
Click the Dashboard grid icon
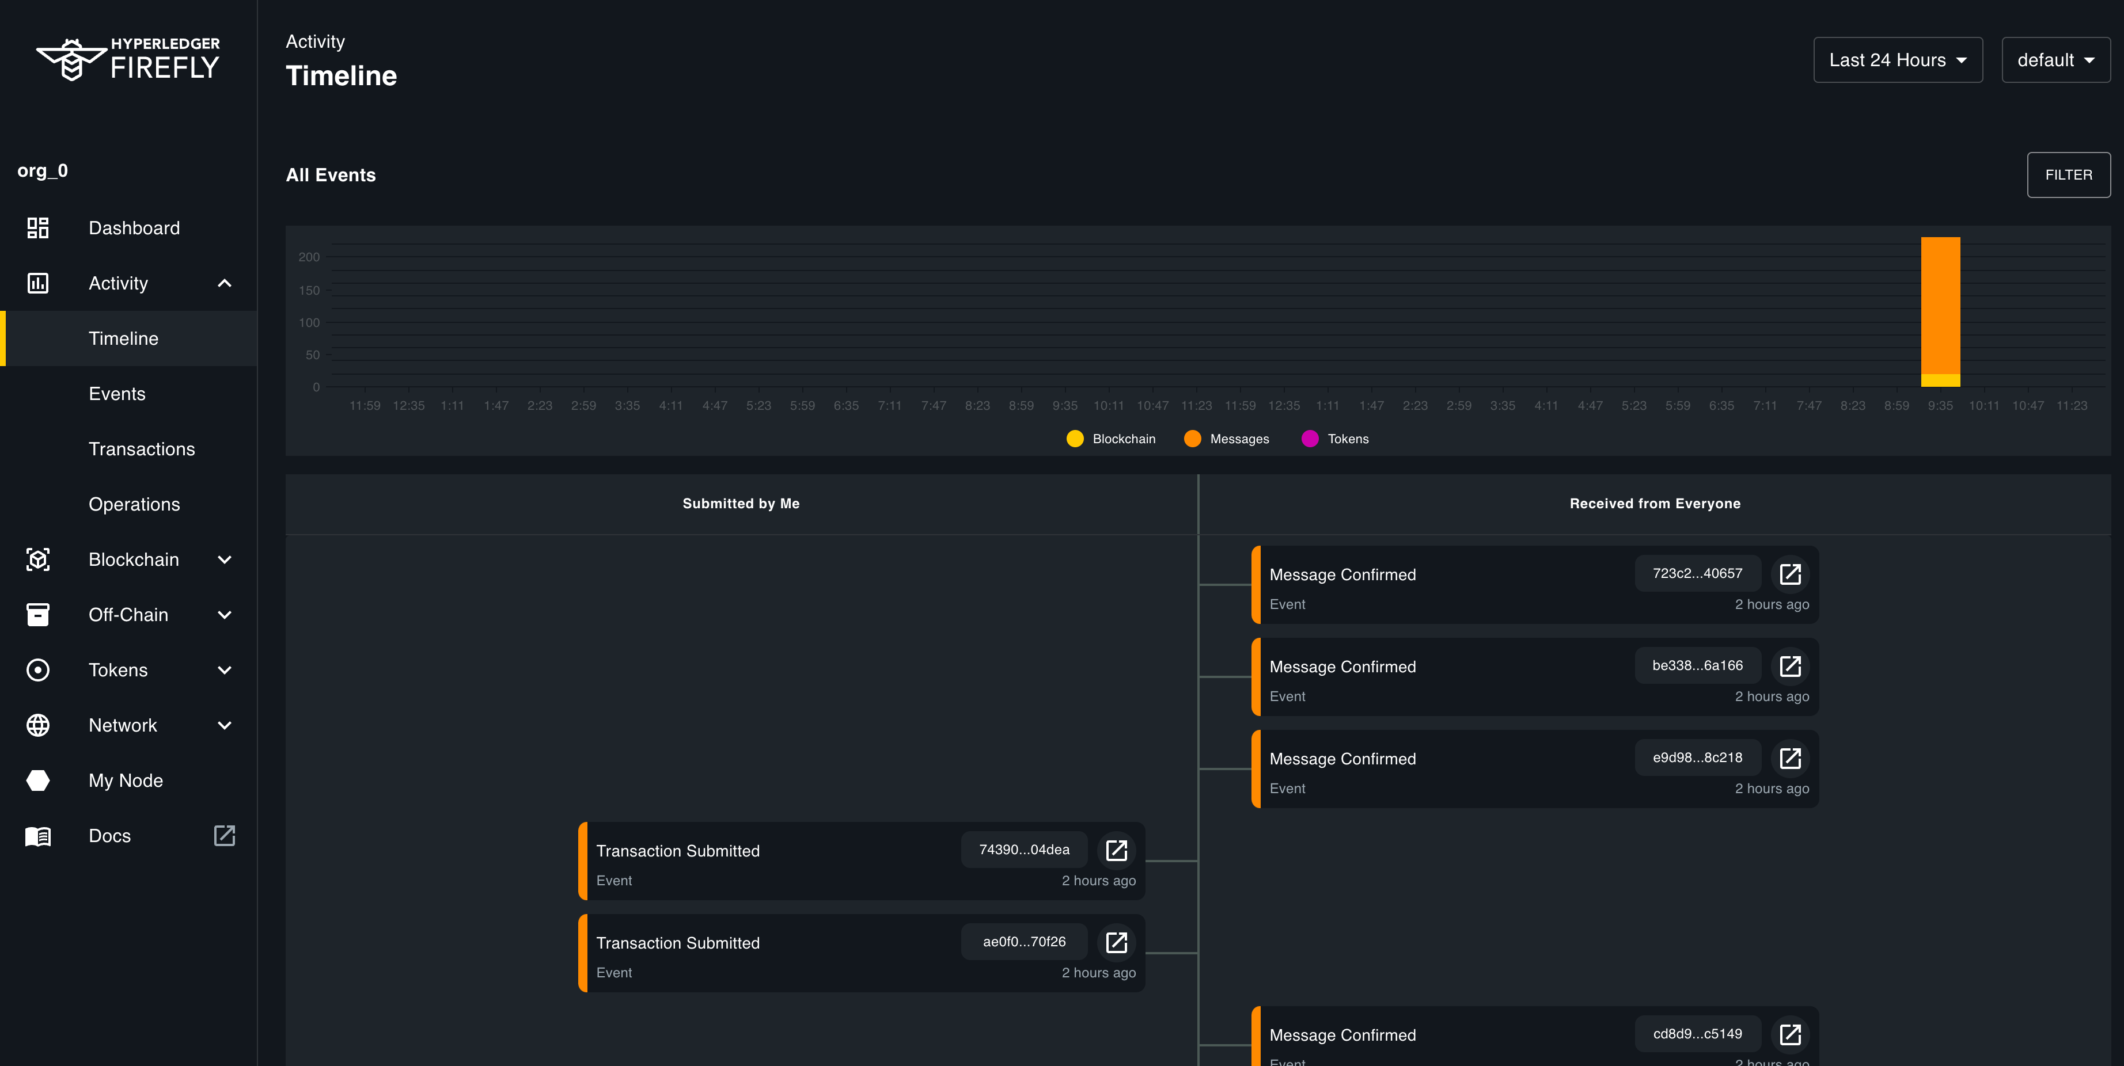tap(38, 228)
